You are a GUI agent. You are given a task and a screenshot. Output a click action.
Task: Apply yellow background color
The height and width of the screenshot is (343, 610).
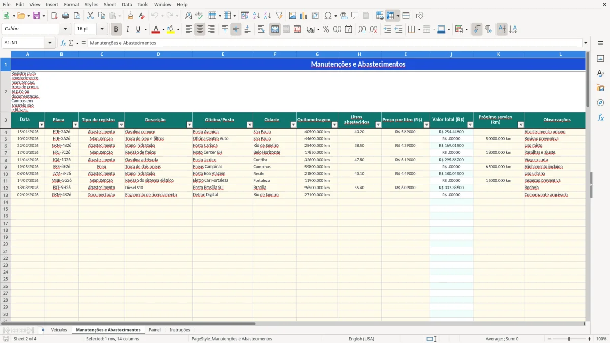coord(170,29)
